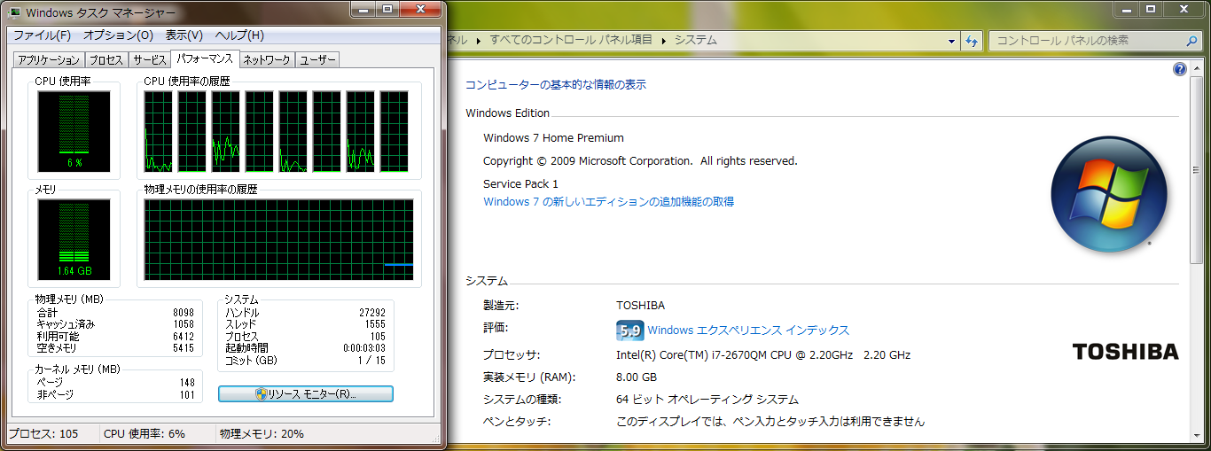Click the shield icon on Resource Monitor button
The height and width of the screenshot is (451, 1211).
[261, 394]
